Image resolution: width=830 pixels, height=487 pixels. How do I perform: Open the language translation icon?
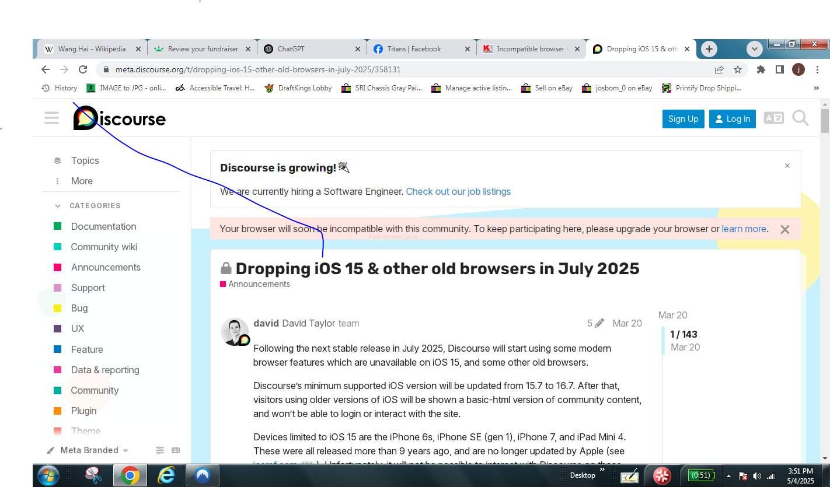774,118
